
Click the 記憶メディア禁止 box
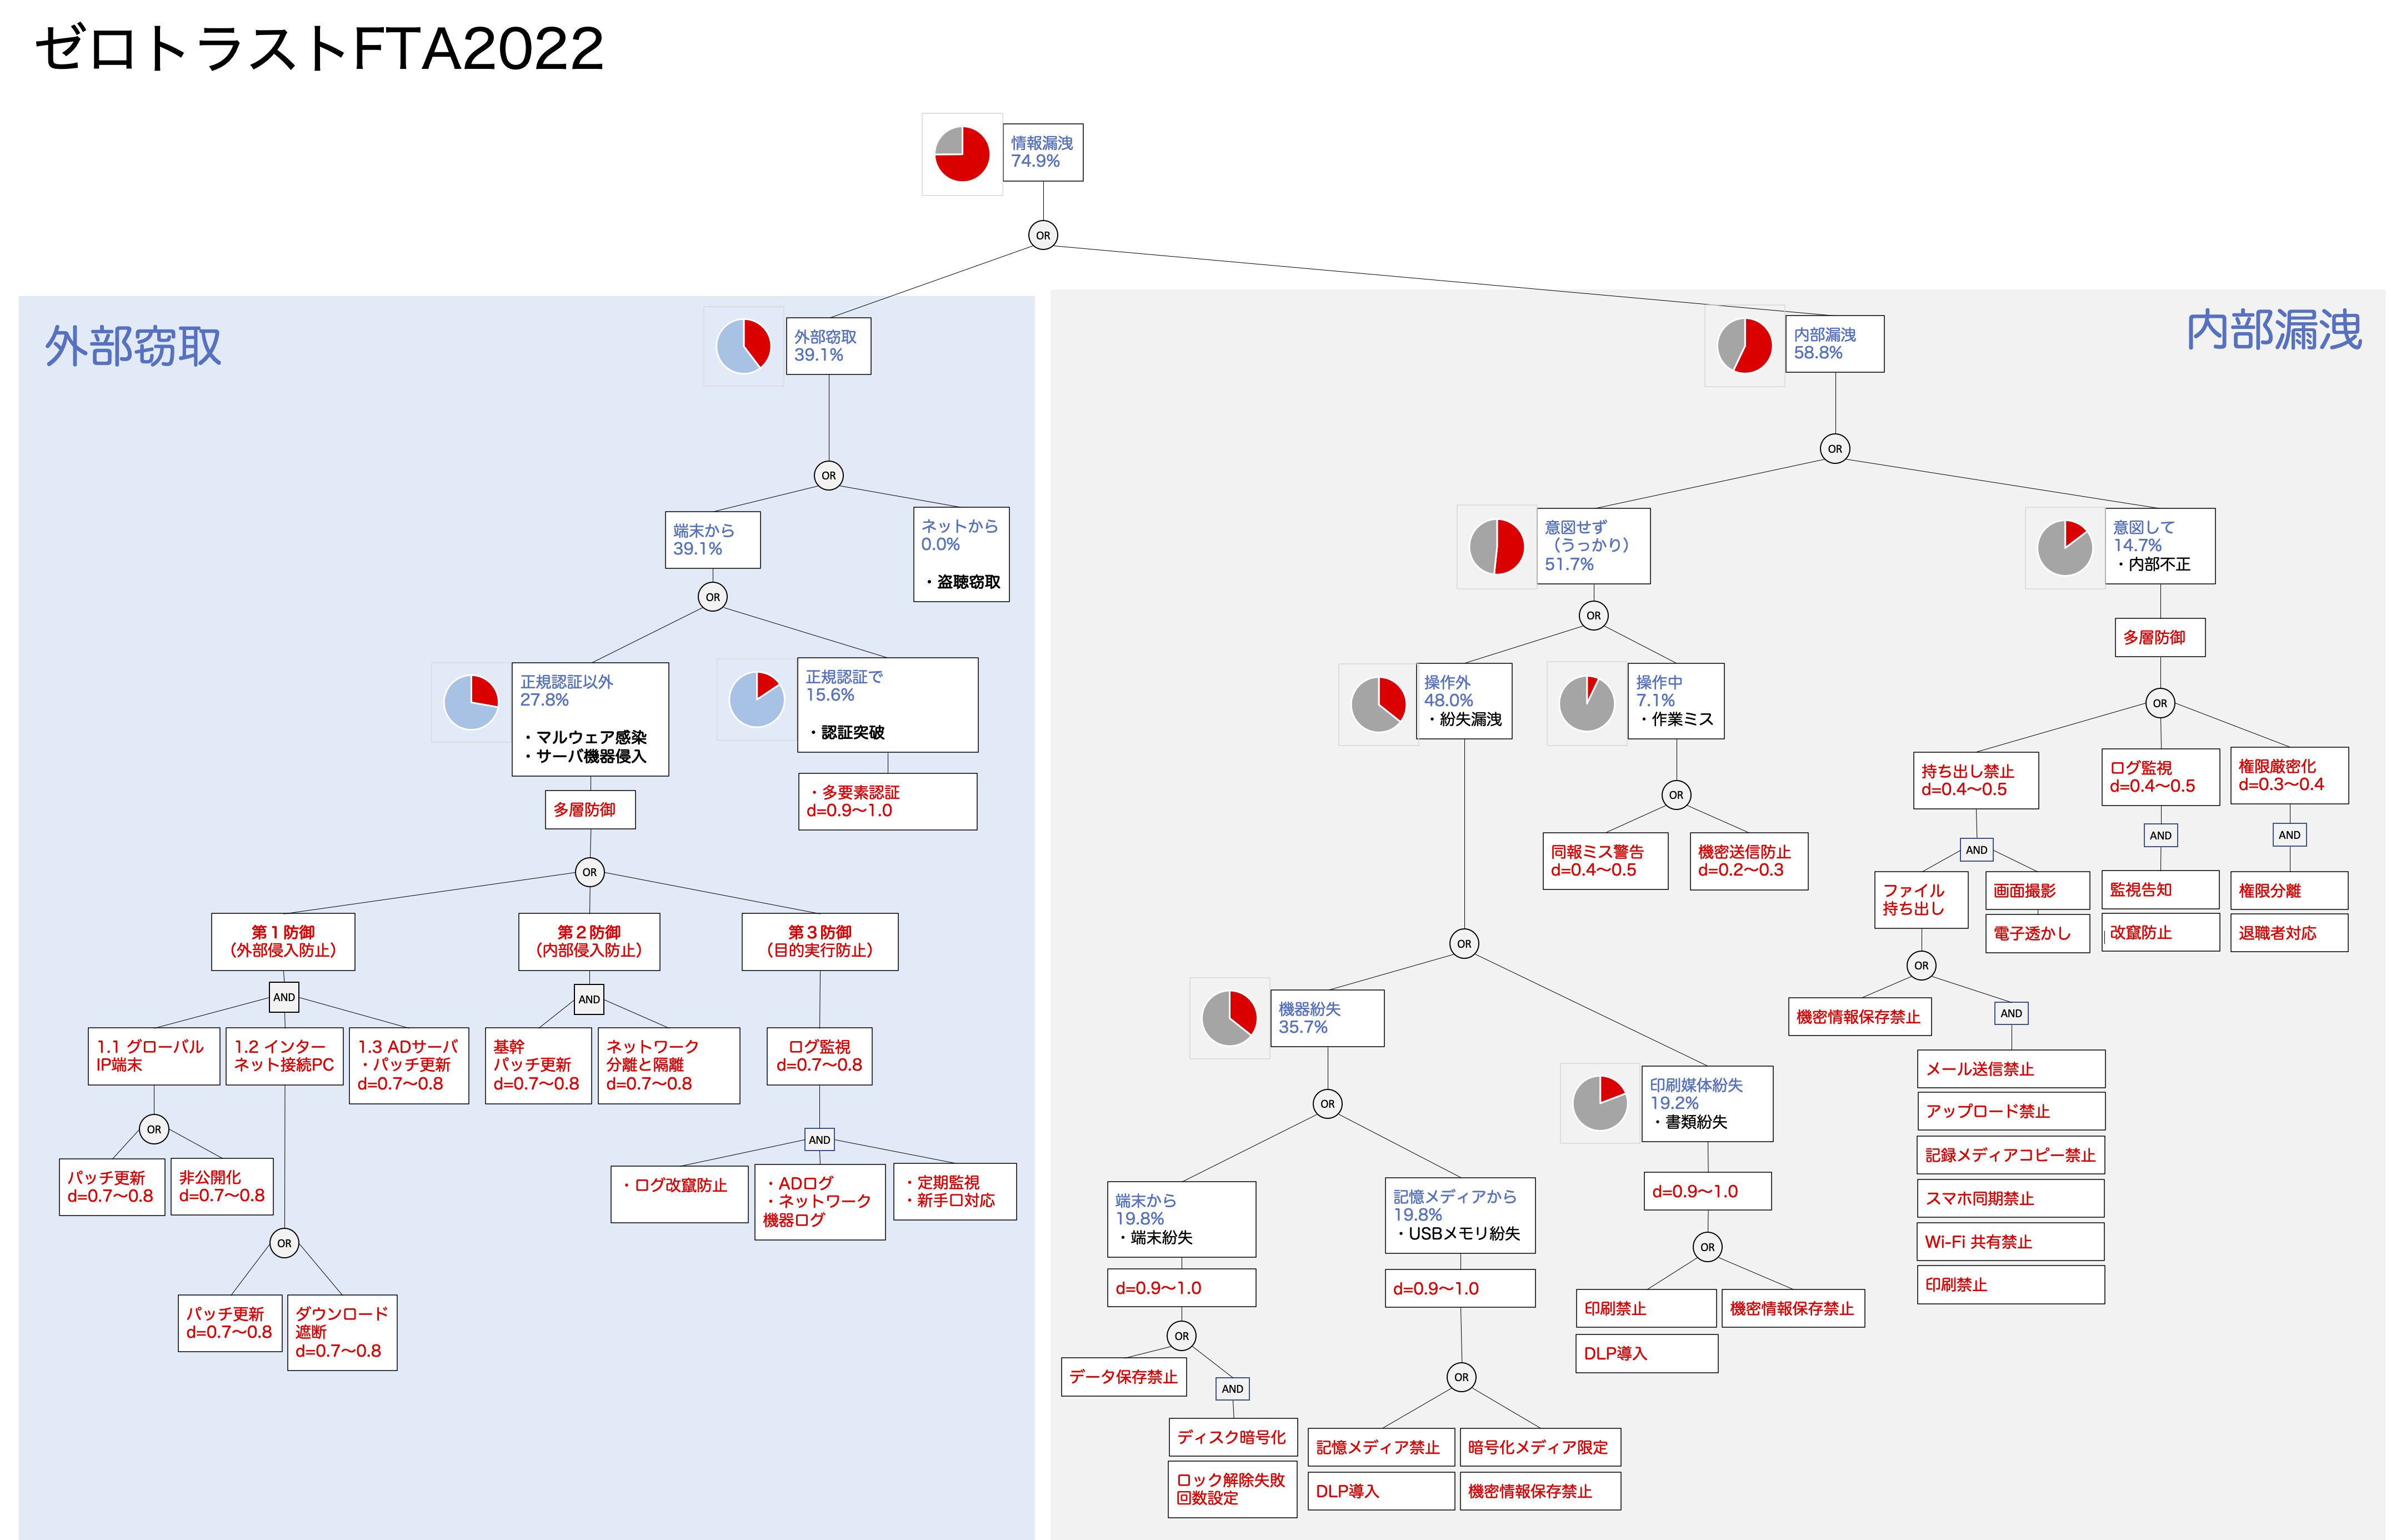point(1380,1447)
